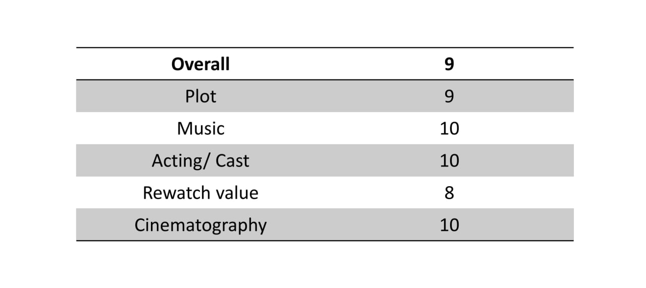Click the capital O in Overall

177,64
